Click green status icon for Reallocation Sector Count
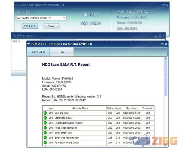 coord(45,123)
